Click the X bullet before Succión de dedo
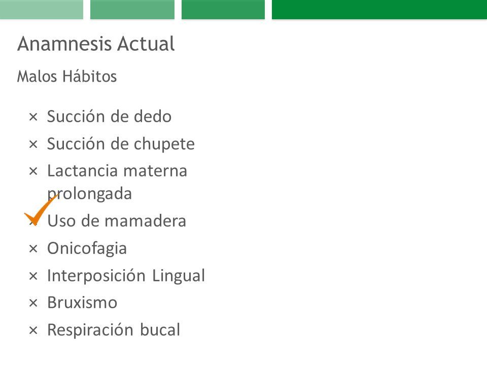The image size is (487, 365). pyautogui.click(x=33, y=117)
